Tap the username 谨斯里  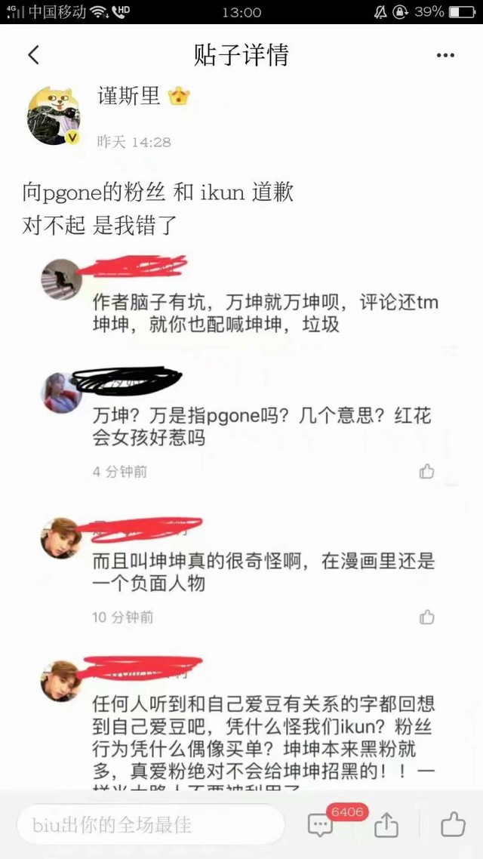click(129, 97)
